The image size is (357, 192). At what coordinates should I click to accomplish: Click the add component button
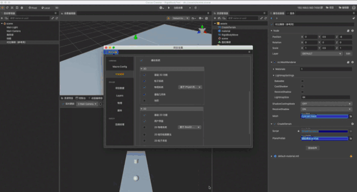[x=312, y=148]
